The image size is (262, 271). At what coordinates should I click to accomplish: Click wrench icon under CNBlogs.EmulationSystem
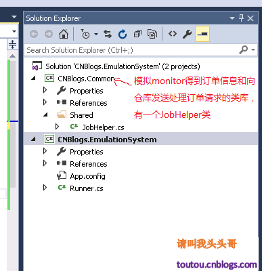point(61,152)
